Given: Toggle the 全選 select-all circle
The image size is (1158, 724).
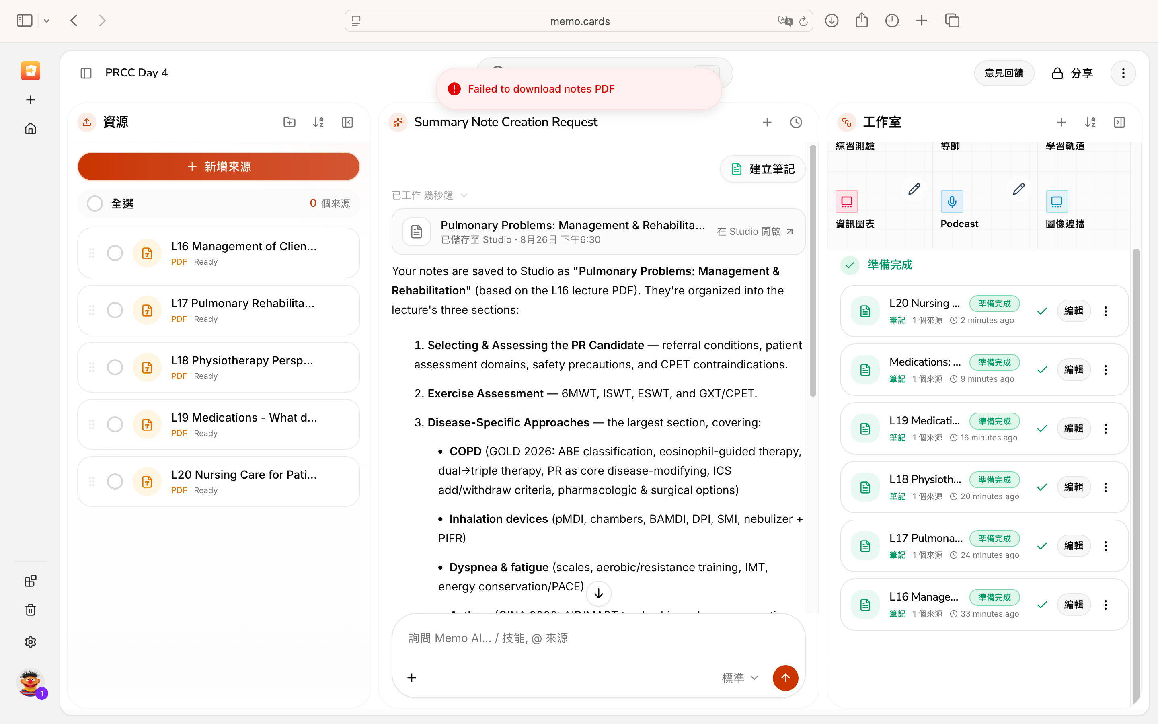Looking at the screenshot, I should coord(95,204).
